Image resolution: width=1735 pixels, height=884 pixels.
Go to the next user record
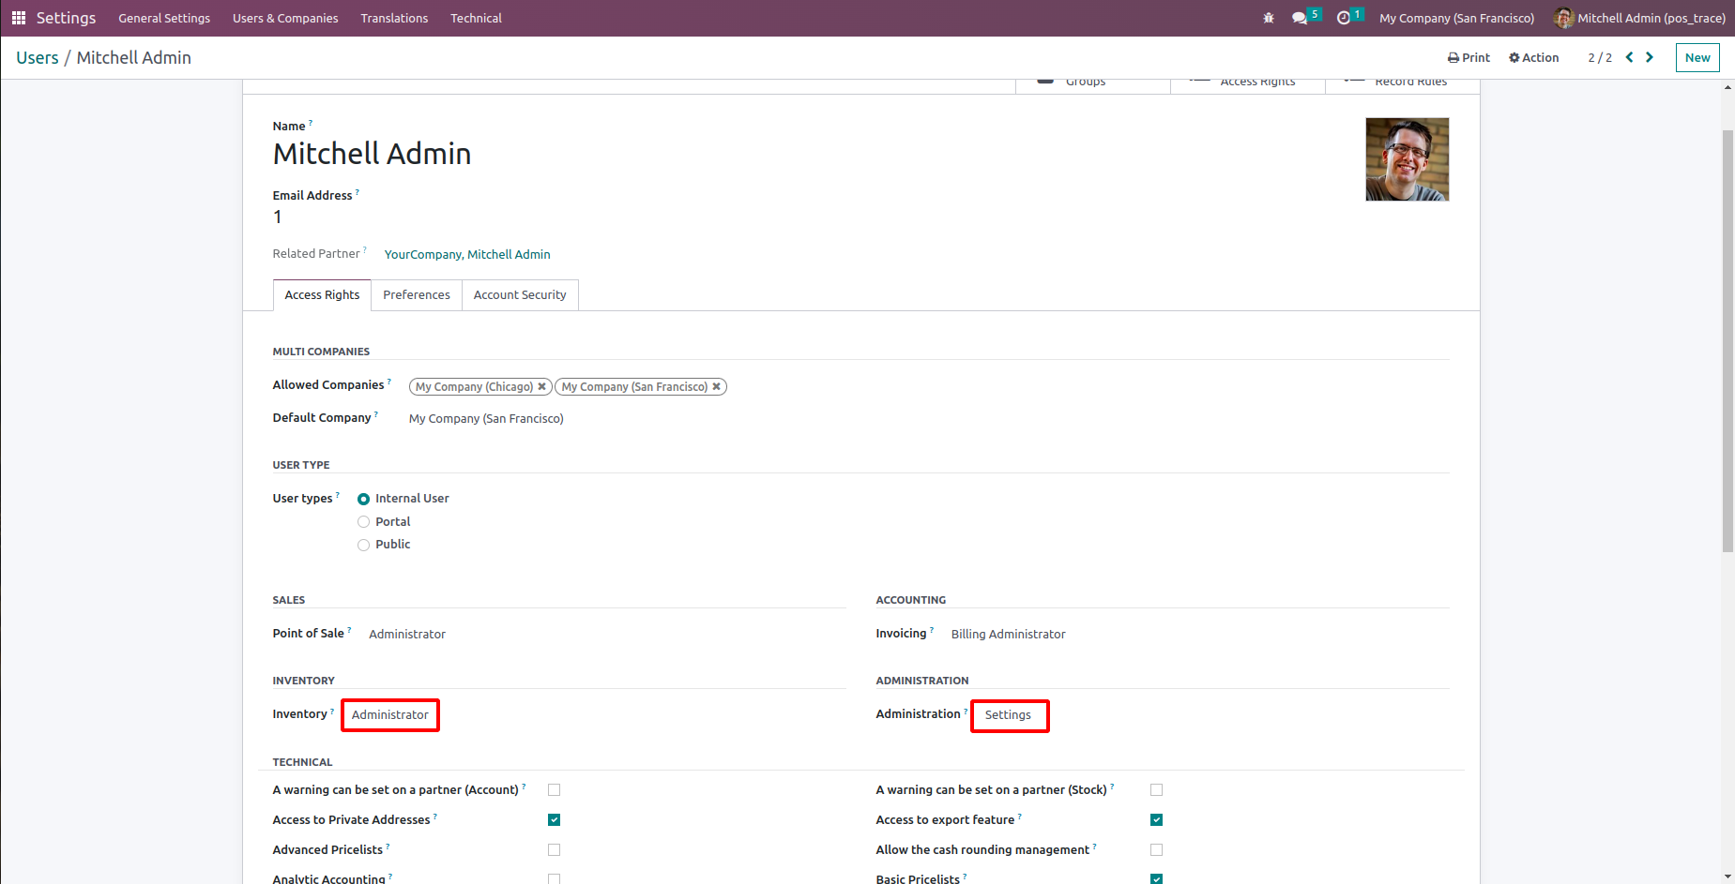tap(1650, 57)
